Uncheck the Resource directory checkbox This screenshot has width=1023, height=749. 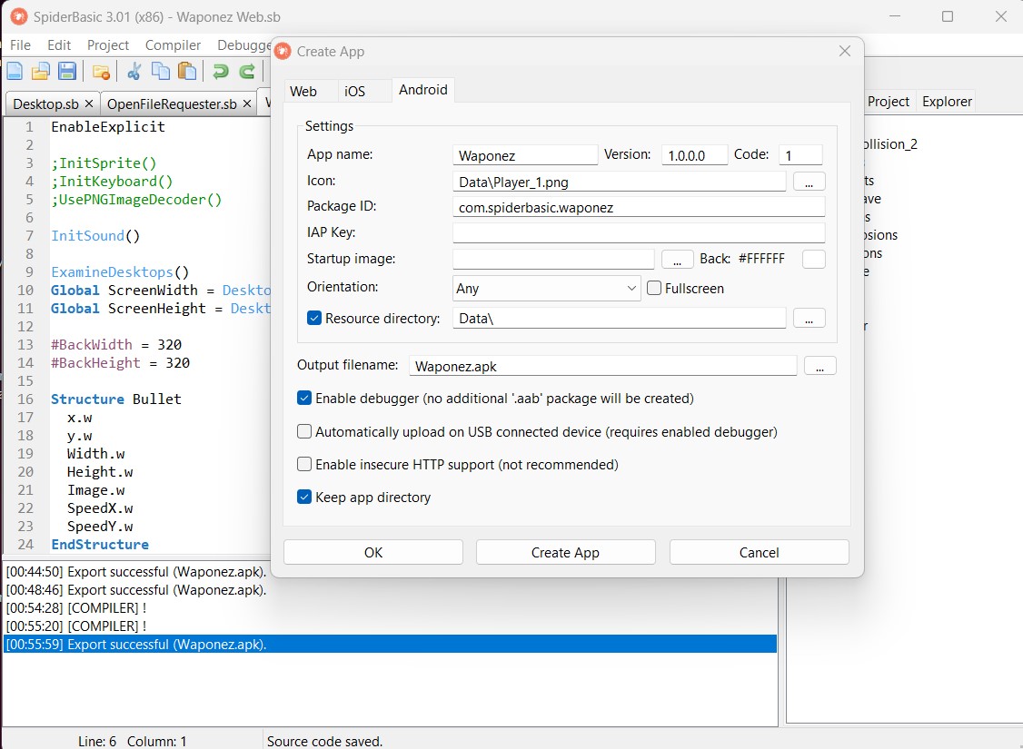[313, 318]
